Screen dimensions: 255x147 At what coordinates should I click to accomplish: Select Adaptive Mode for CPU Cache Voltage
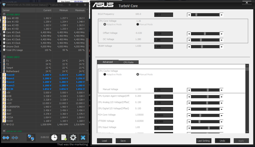pyautogui.click(x=105, y=75)
